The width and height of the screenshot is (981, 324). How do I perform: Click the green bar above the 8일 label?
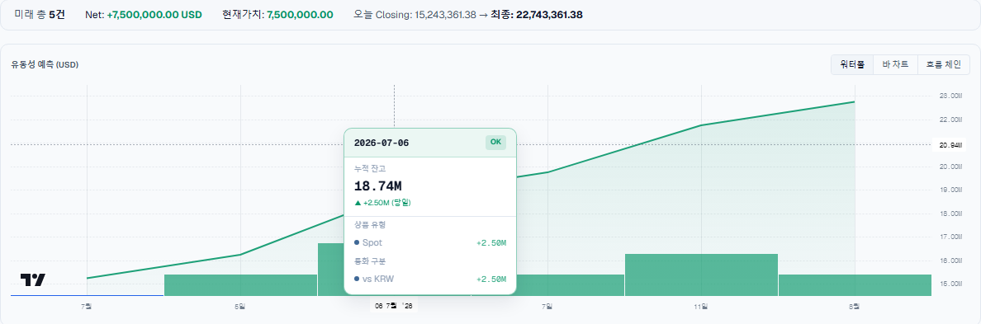click(x=855, y=285)
